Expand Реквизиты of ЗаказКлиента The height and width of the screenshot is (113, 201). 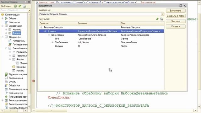tap(10, 52)
